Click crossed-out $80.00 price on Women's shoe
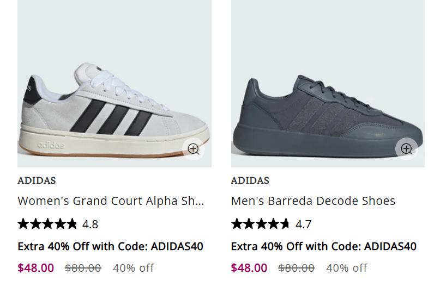 point(83,268)
